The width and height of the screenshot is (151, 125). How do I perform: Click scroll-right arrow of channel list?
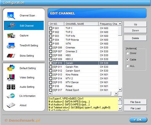(x=116, y=93)
